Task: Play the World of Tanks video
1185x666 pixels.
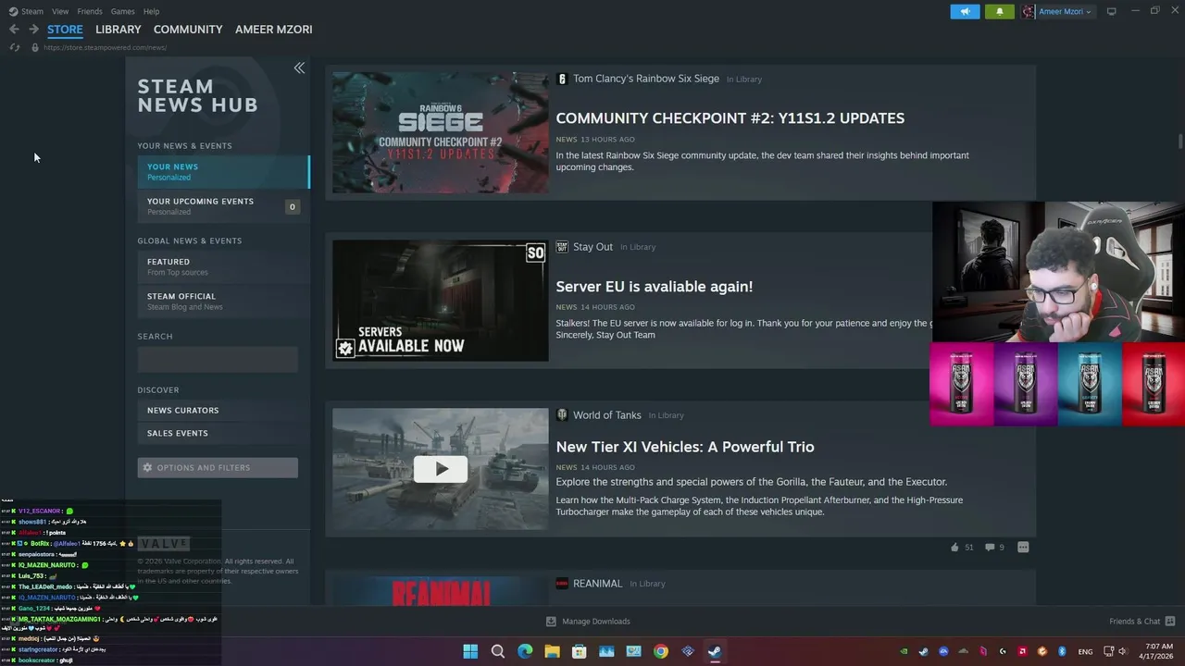Action: pyautogui.click(x=441, y=469)
